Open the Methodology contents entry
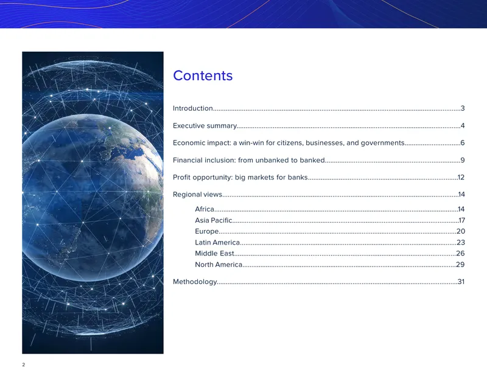The width and height of the screenshot is (487, 376). 318,282
